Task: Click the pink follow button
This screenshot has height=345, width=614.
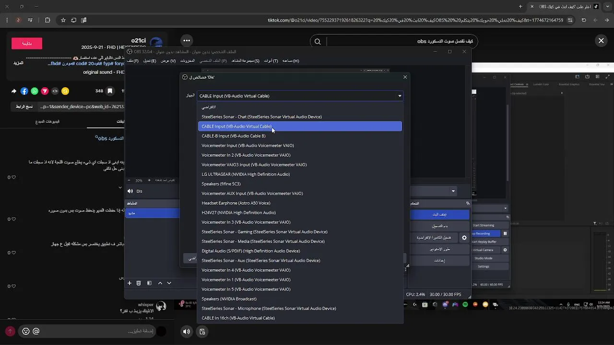Action: tap(27, 43)
